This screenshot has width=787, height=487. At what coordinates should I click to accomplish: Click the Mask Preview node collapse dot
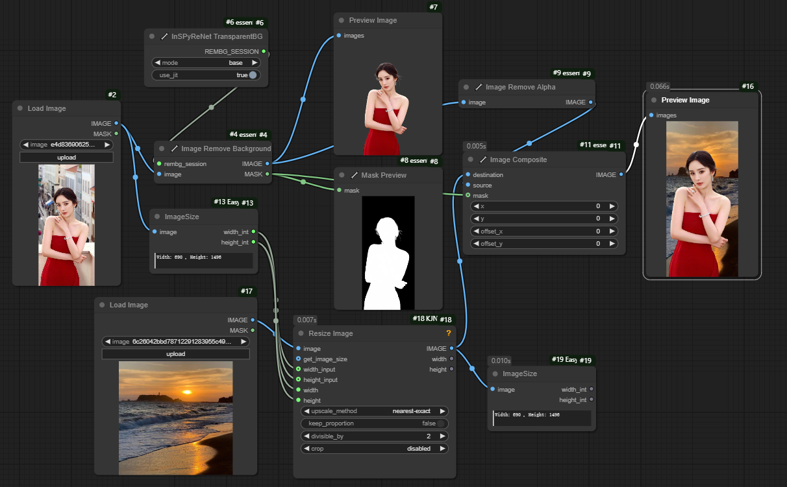click(342, 175)
